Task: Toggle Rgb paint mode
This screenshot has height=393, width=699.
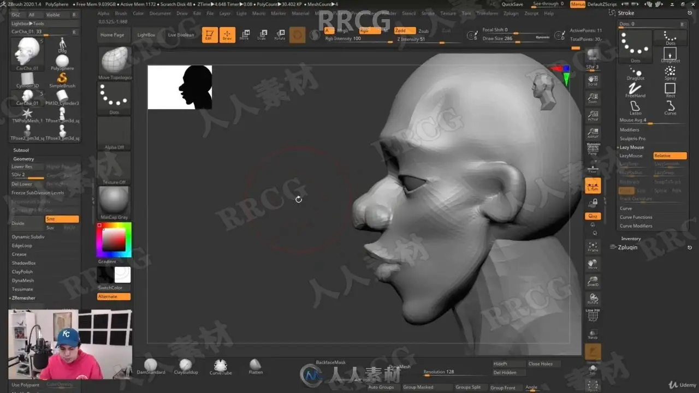Action: 369,31
